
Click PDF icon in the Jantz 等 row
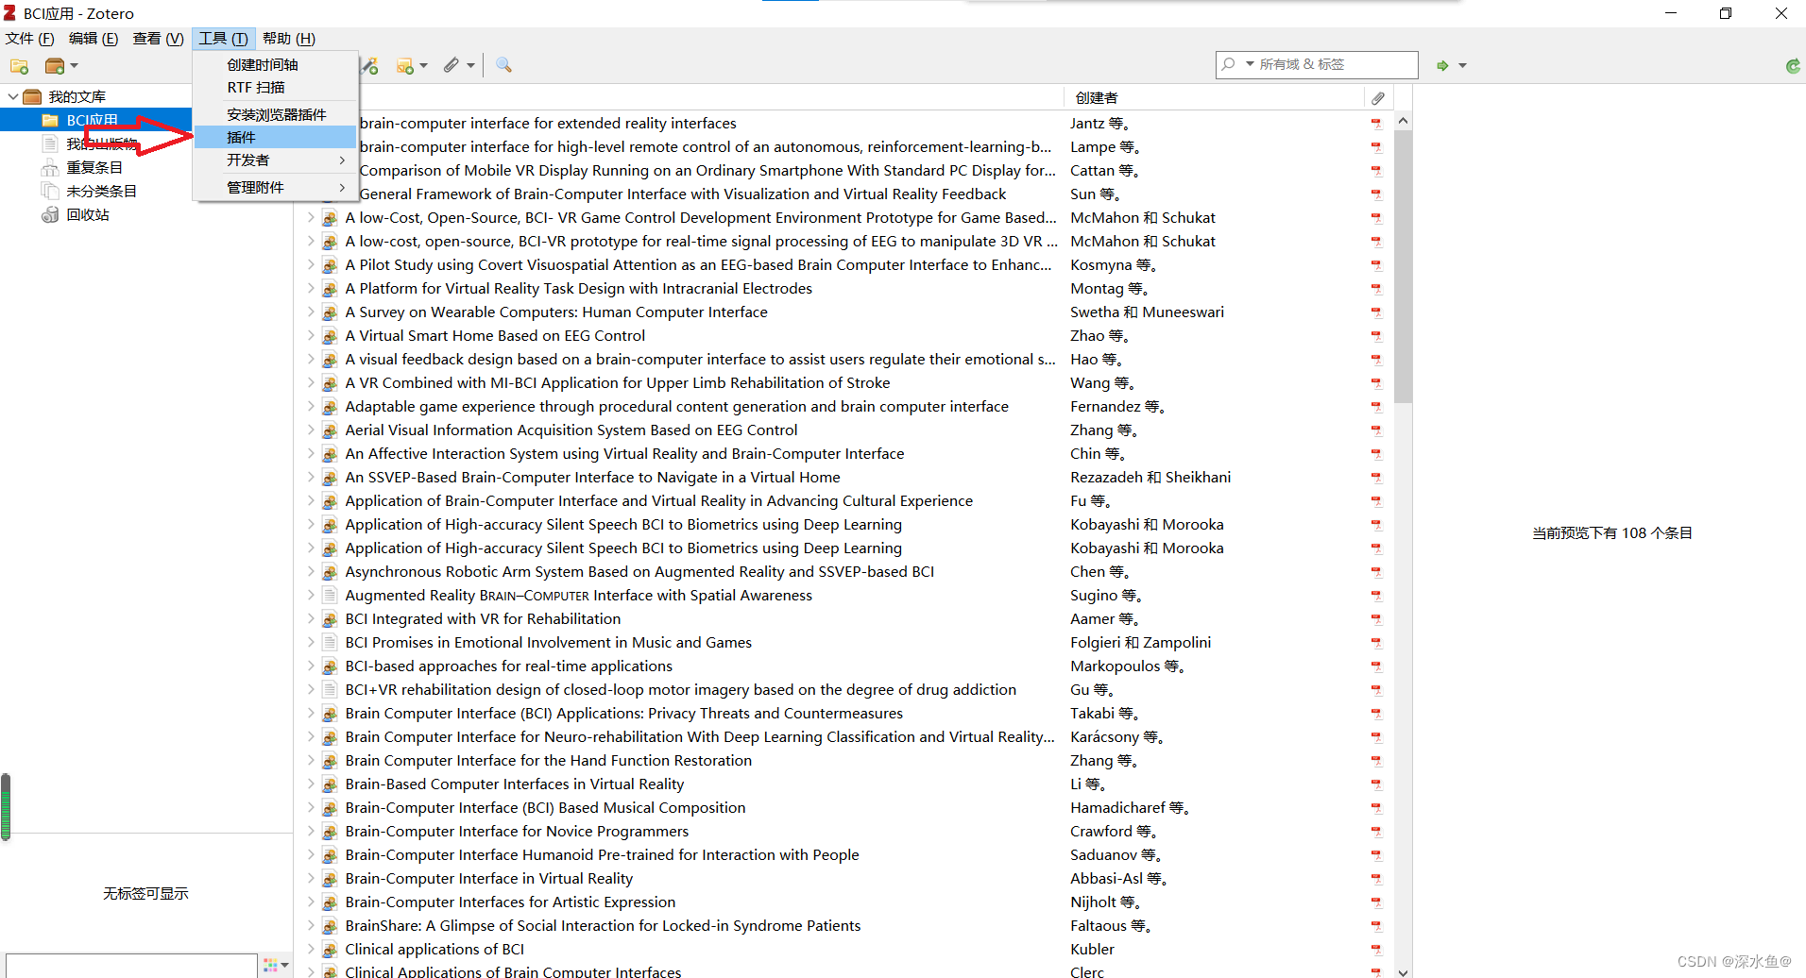1377,124
